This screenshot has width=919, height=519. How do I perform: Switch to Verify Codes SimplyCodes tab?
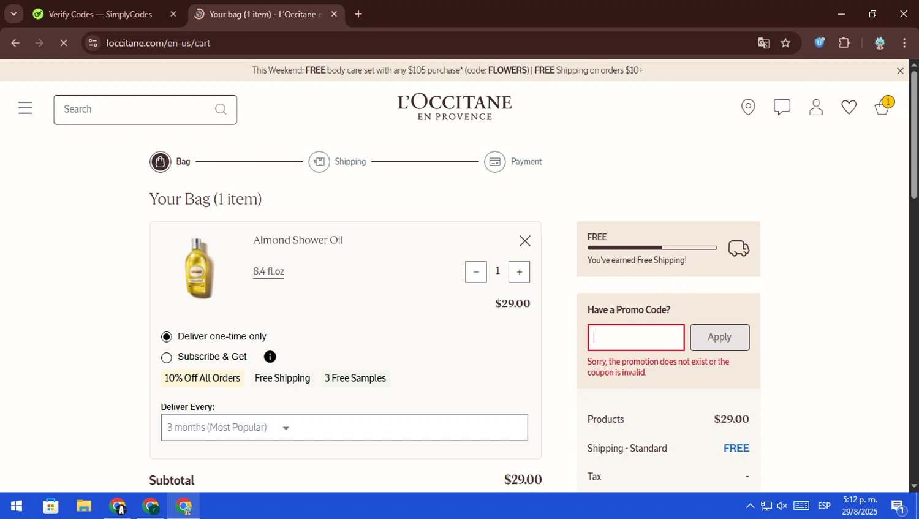(x=100, y=14)
